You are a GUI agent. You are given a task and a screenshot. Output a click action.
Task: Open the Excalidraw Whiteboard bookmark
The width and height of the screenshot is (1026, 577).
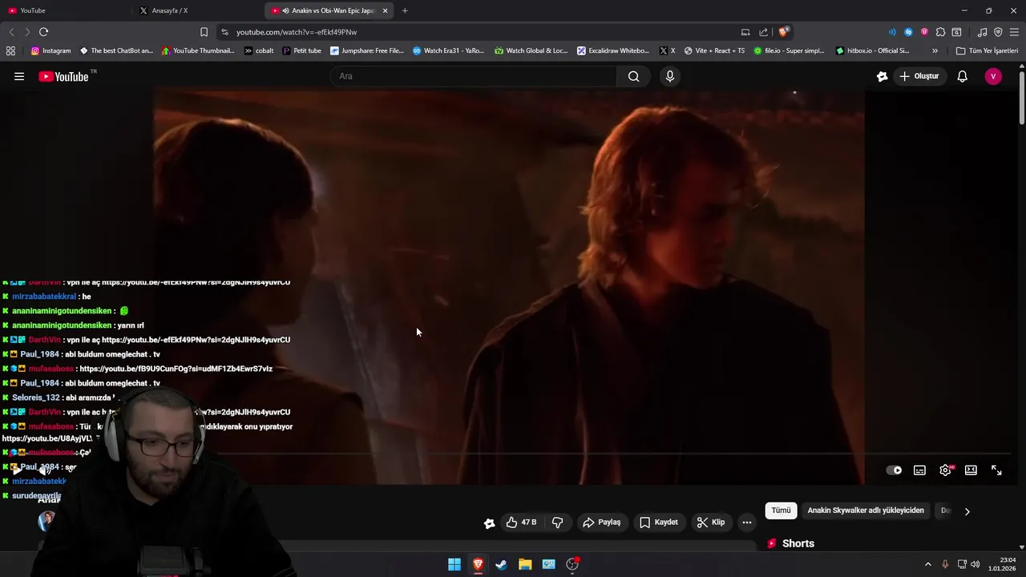click(613, 50)
